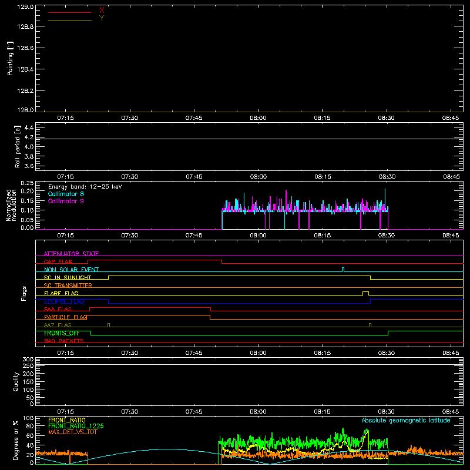Select the red 'X' legend label
Image resolution: width=470 pixels, height=470 pixels.
tap(102, 11)
